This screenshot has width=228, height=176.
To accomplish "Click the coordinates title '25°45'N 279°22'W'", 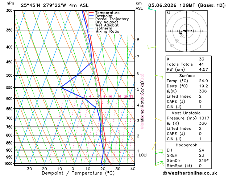I will click(43, 5).
